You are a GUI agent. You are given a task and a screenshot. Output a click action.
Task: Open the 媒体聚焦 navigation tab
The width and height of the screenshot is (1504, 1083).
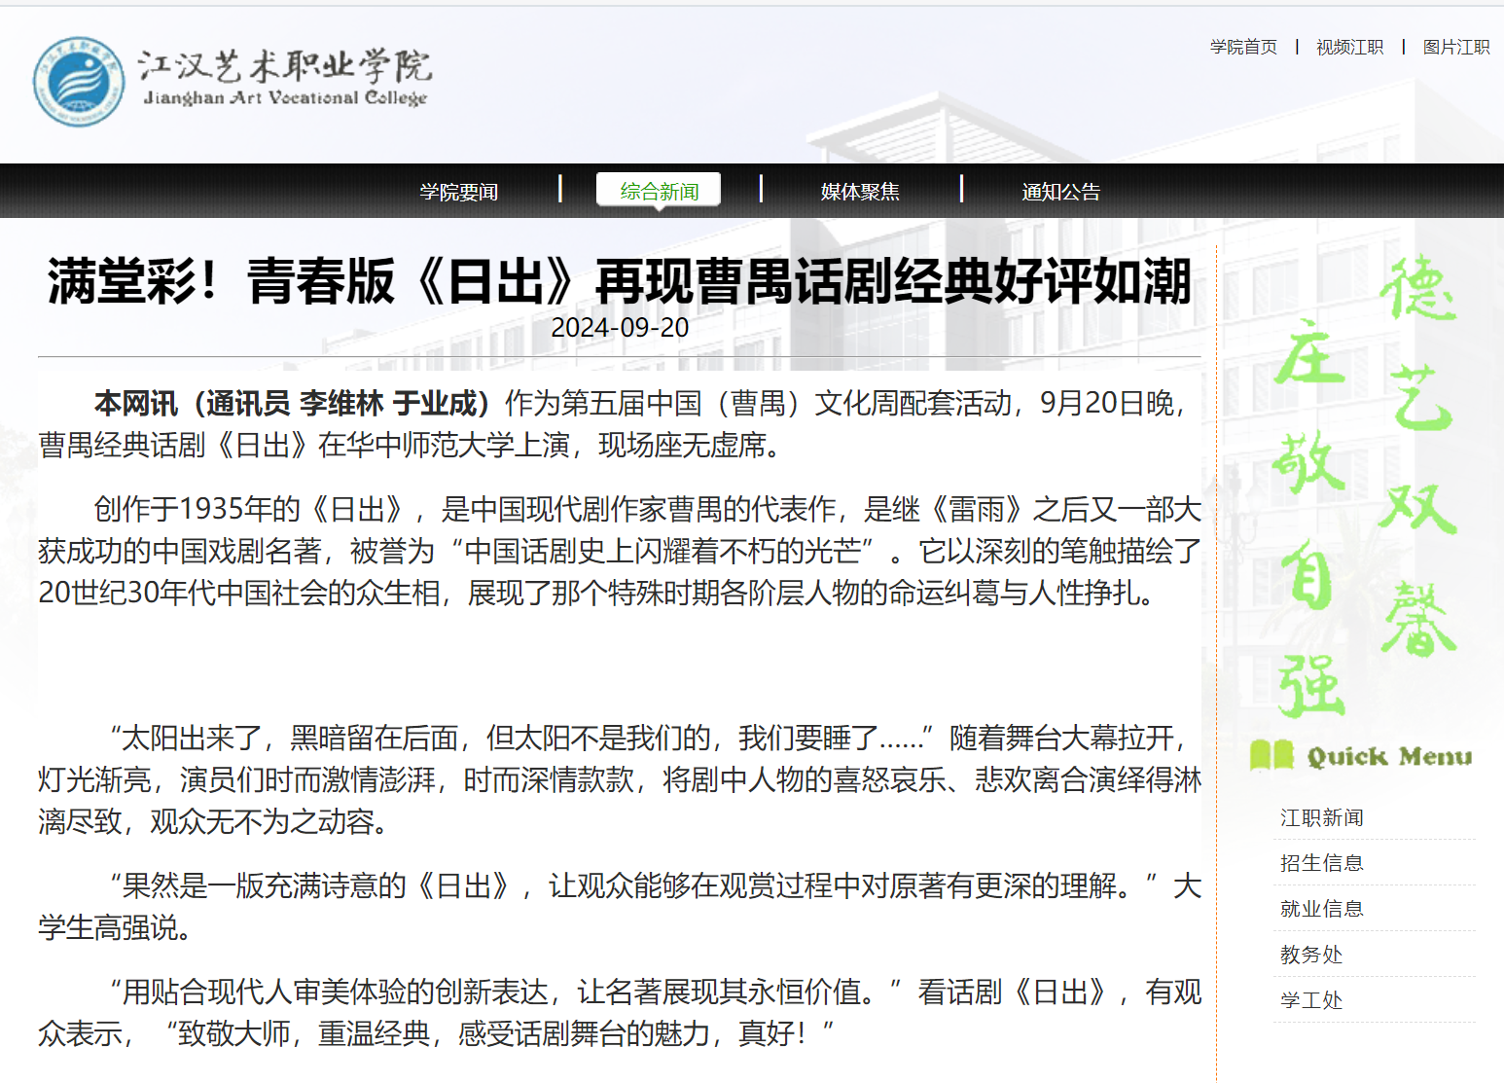point(860,192)
